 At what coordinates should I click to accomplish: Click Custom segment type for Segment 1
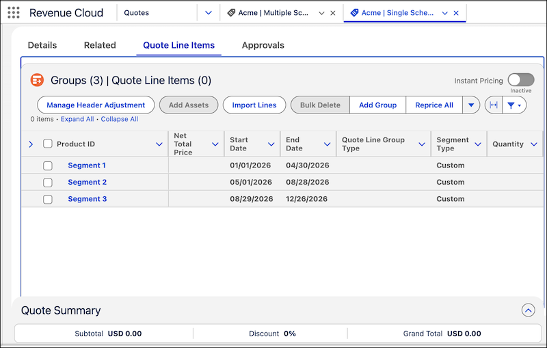tap(451, 165)
